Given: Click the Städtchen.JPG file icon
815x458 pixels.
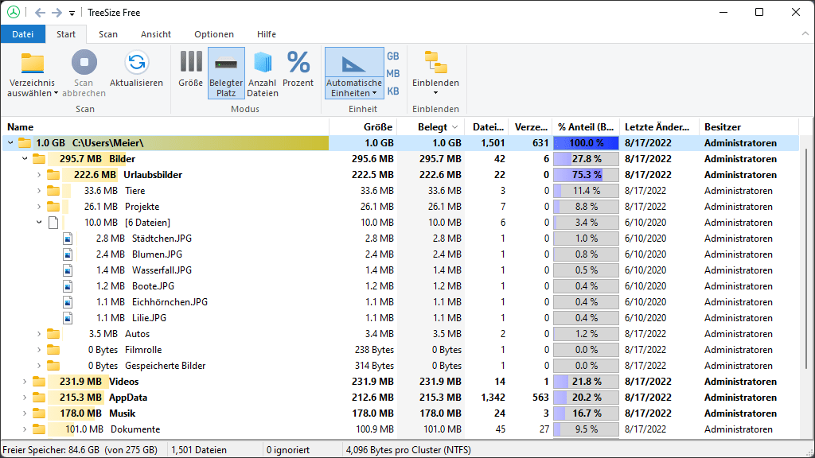Looking at the screenshot, I should [x=68, y=239].
